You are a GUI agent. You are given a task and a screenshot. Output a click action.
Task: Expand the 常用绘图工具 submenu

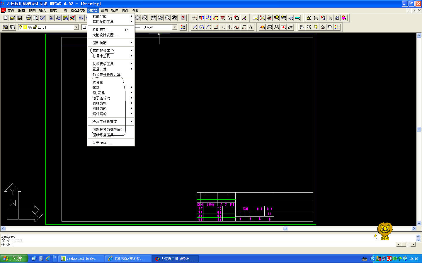pyautogui.click(x=111, y=22)
